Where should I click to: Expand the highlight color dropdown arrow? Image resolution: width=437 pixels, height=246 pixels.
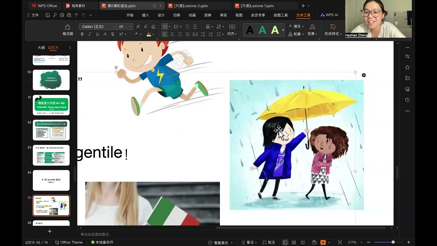pyautogui.click(x=153, y=34)
